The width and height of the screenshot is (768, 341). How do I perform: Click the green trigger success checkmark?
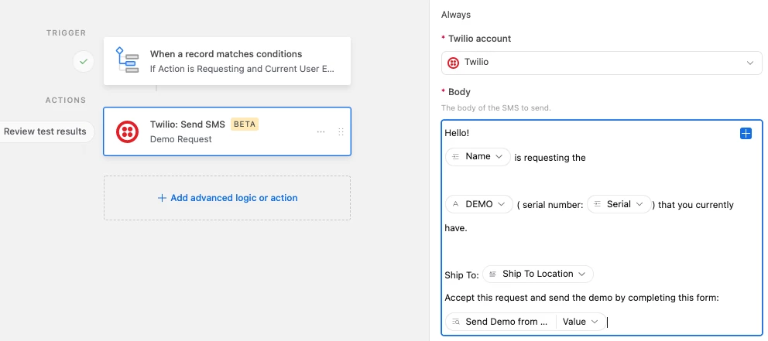click(84, 61)
